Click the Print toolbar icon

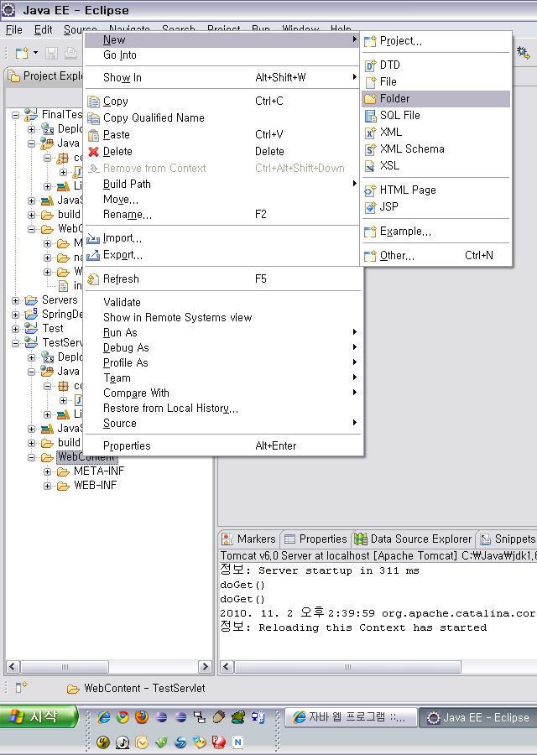(x=70, y=53)
